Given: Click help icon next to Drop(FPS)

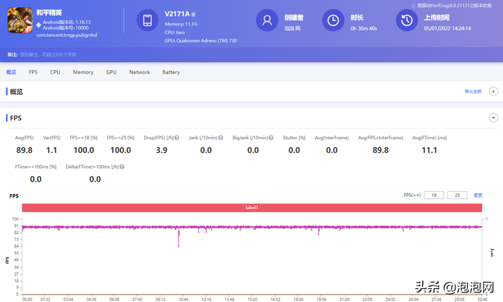Looking at the screenshot, I should click(x=177, y=138).
